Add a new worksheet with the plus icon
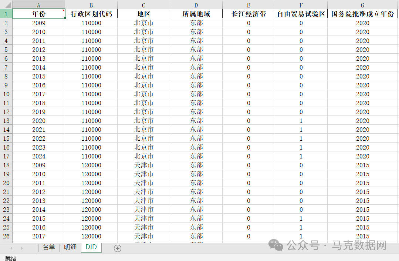 coord(117,248)
